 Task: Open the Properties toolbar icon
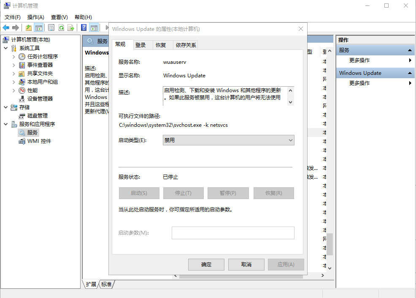pyautogui.click(x=51, y=27)
